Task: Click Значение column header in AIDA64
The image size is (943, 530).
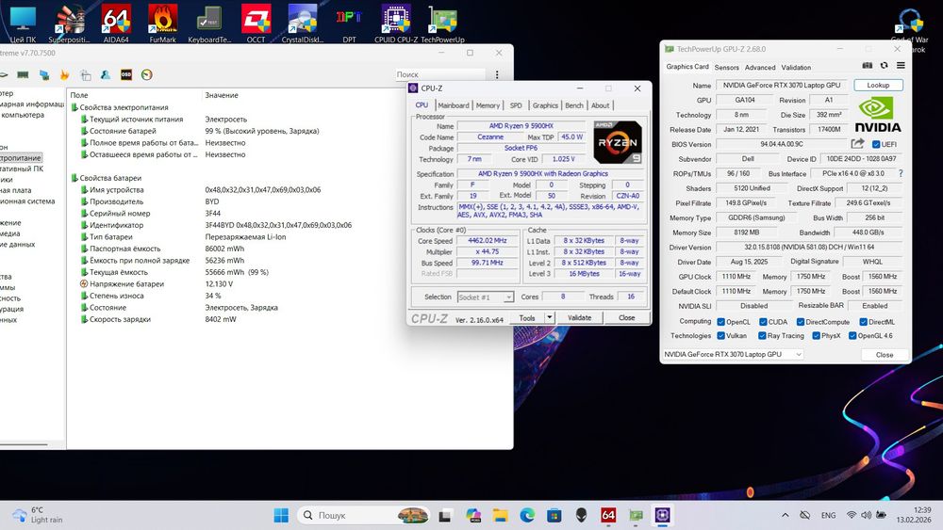Action: [222, 95]
